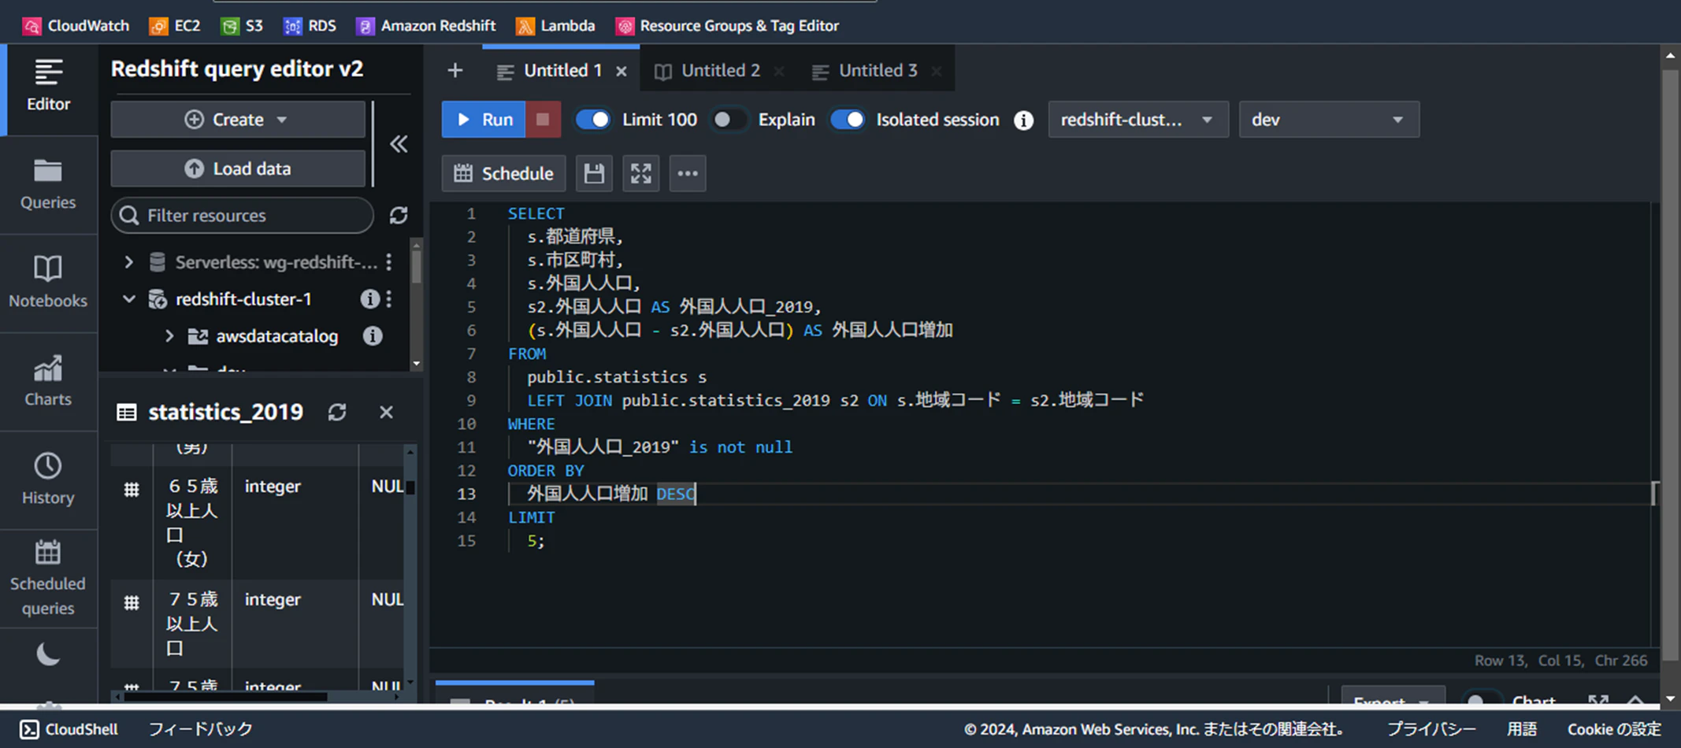
Task: Add a new editor tab
Action: click(455, 71)
